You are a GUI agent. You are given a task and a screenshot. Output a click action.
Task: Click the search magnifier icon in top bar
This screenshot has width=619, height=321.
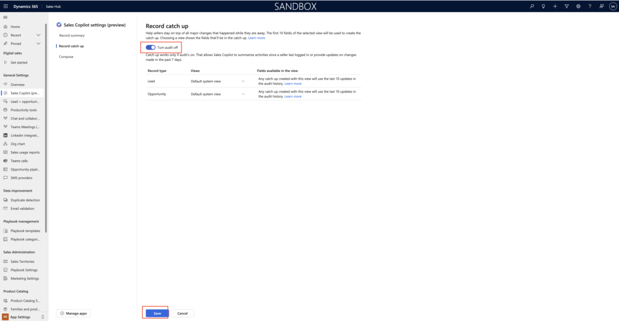532,6
